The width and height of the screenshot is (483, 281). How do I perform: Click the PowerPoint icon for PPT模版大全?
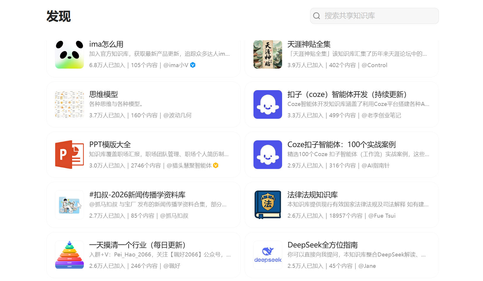[x=70, y=155]
